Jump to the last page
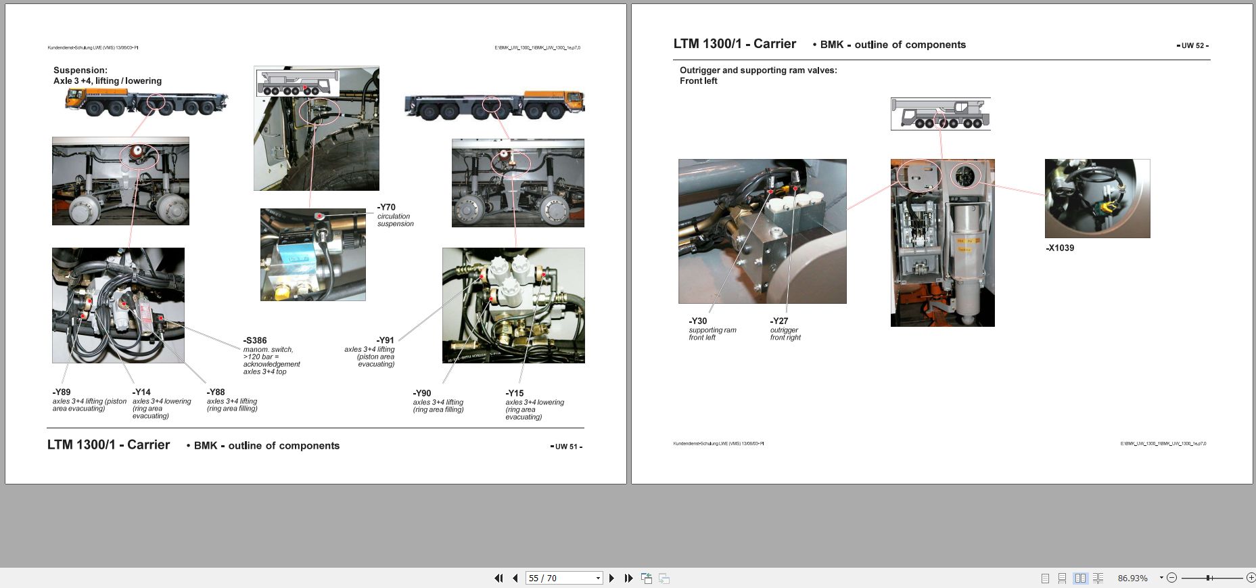 [x=628, y=578]
